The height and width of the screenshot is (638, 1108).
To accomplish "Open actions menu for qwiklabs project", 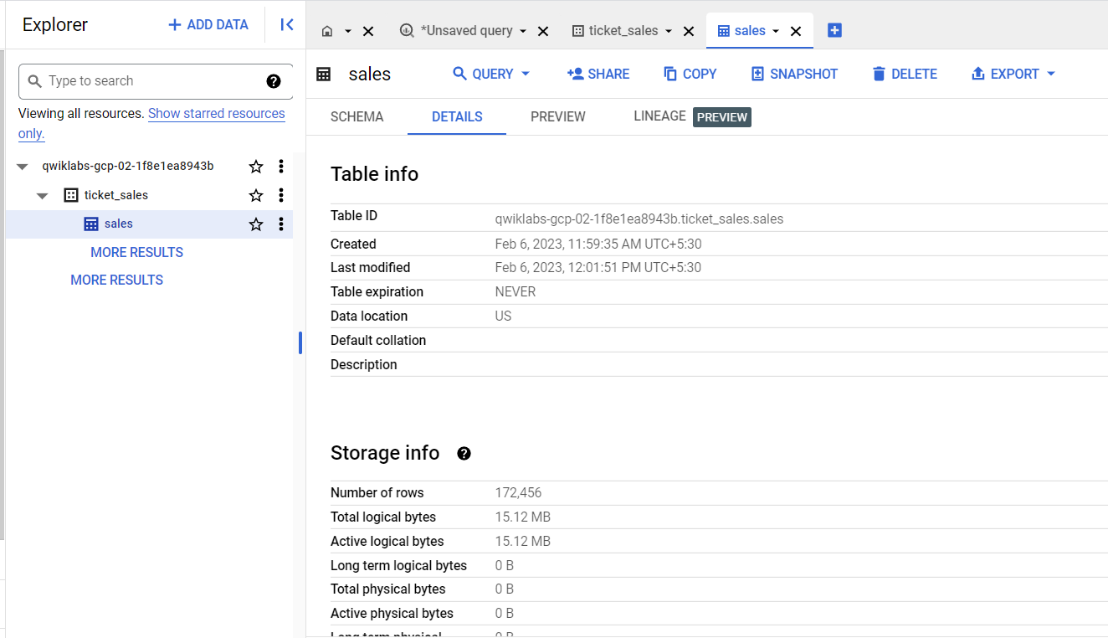I will pos(281,167).
